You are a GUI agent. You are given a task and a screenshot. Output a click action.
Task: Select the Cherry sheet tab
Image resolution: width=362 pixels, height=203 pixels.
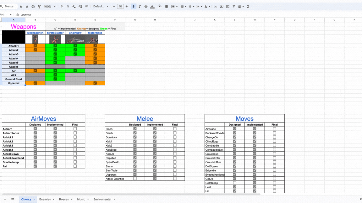pyautogui.click(x=26, y=199)
